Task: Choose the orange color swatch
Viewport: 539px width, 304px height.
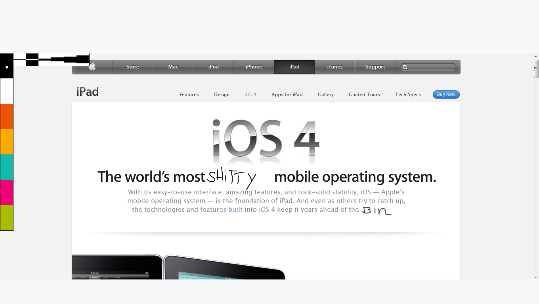Action: [x=7, y=116]
